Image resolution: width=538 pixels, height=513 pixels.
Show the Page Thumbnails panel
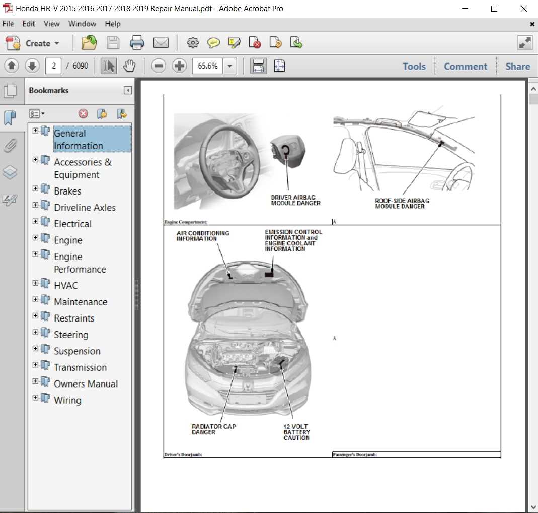10,91
